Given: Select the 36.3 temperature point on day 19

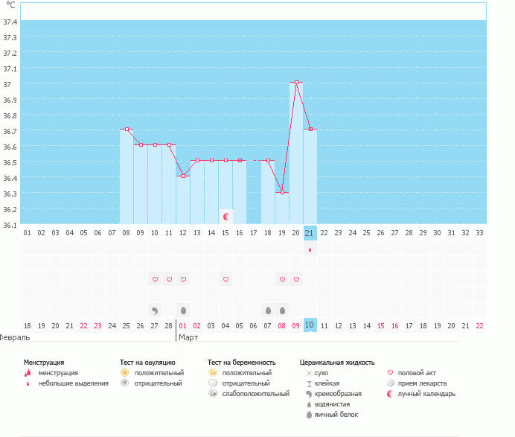Looking at the screenshot, I should [x=282, y=192].
